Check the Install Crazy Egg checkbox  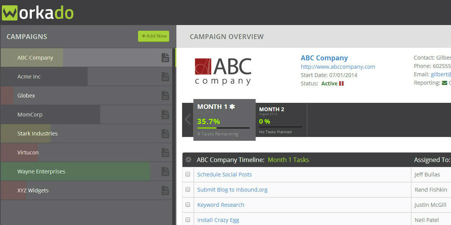tap(188, 220)
